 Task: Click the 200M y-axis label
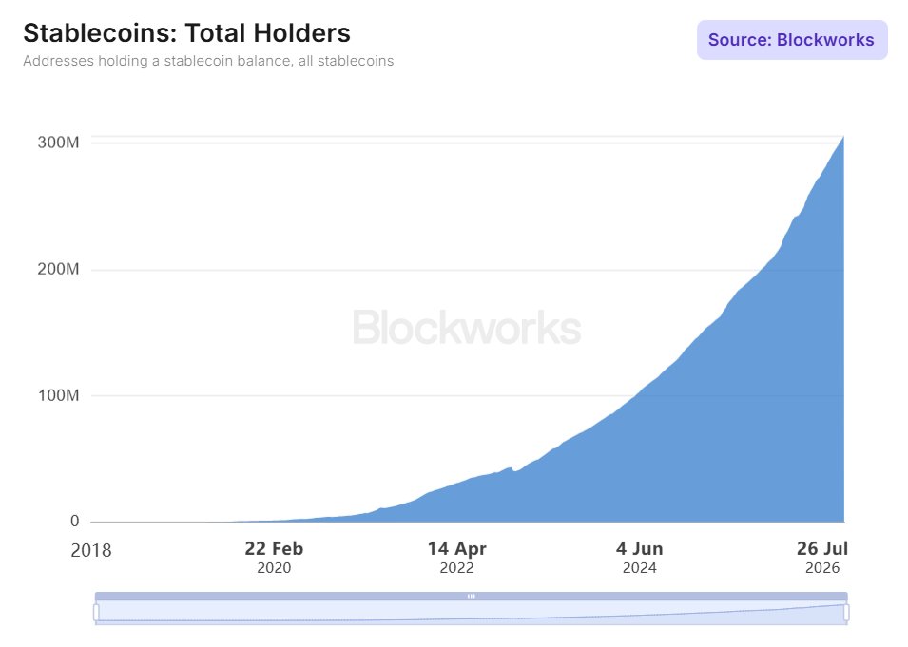point(59,269)
